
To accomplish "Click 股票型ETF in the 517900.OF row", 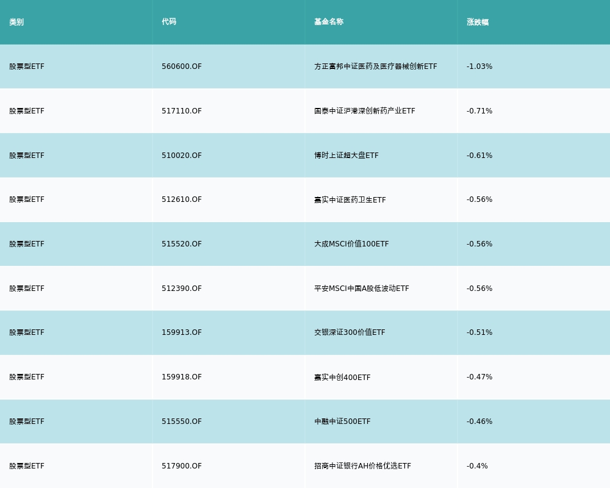I will [x=27, y=466].
